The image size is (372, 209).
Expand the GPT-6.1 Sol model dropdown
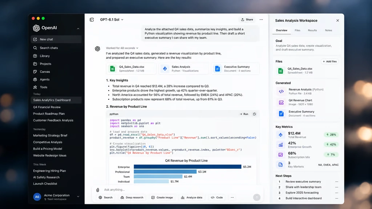tap(112, 20)
